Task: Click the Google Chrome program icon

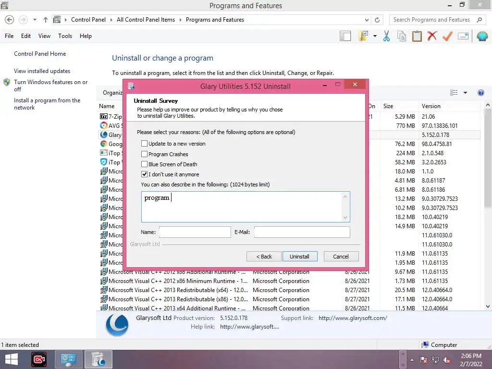Action: 104,144
